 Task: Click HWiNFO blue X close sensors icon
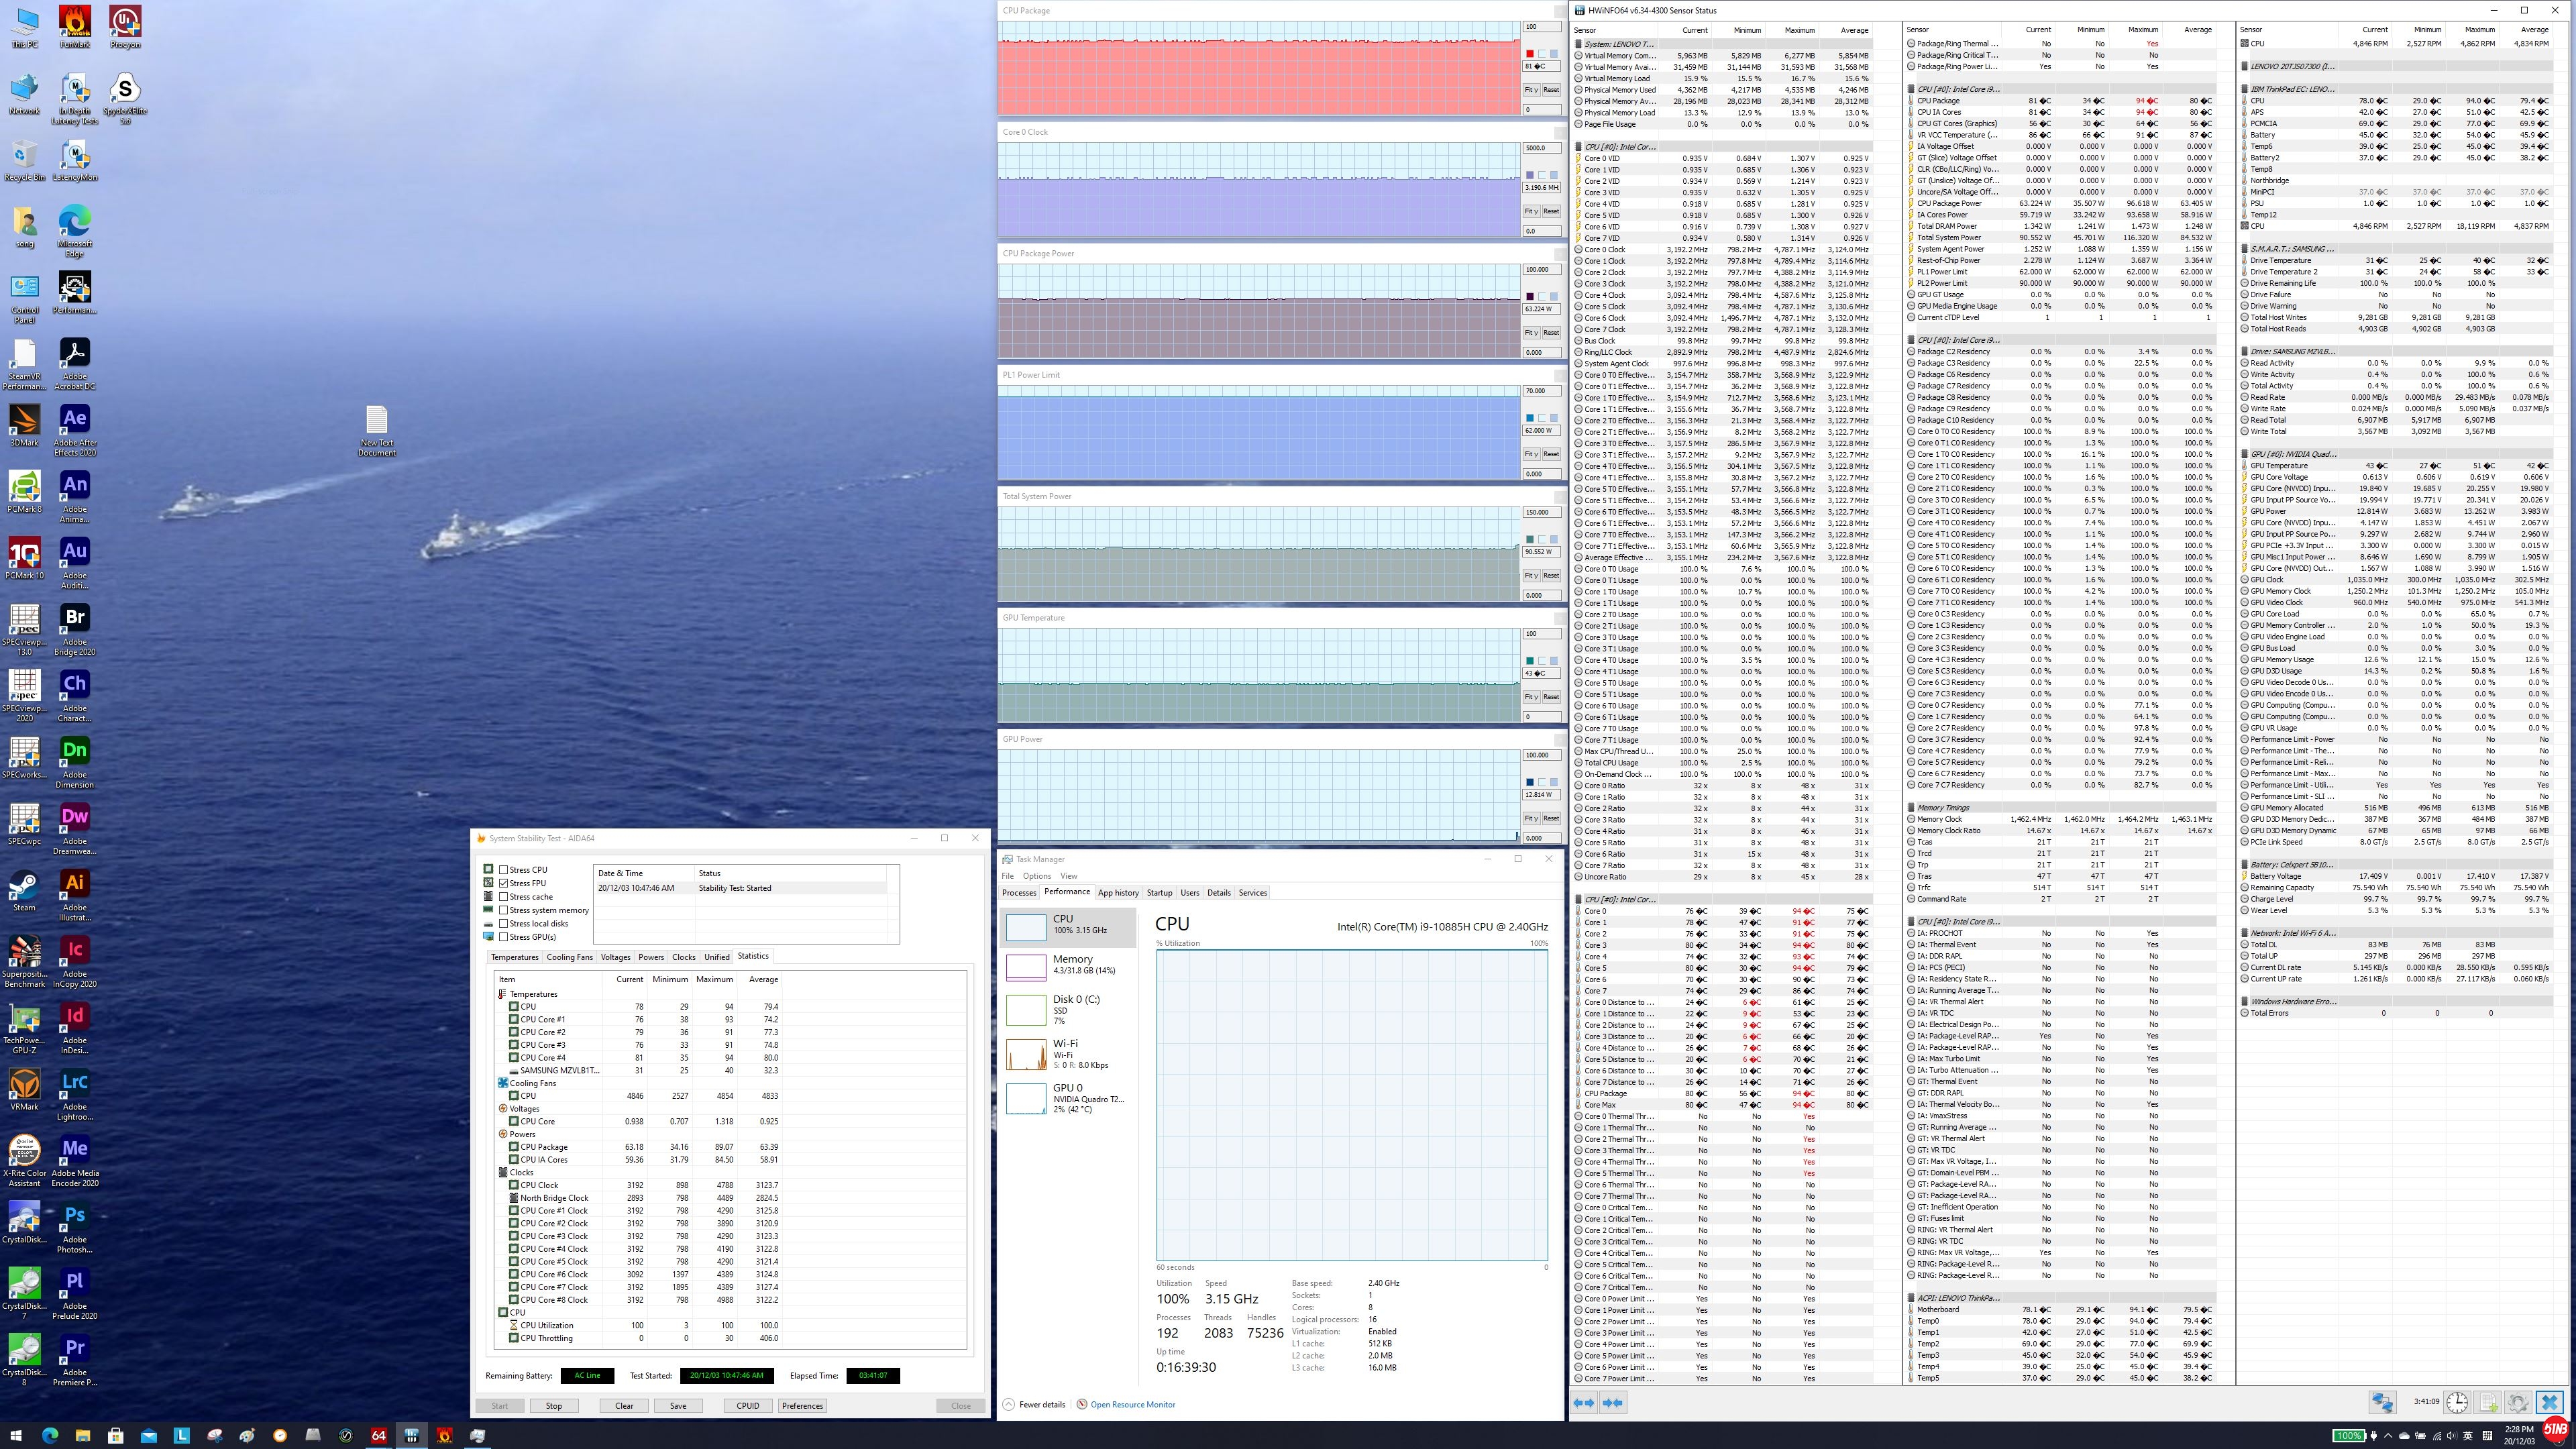(x=2550, y=1402)
